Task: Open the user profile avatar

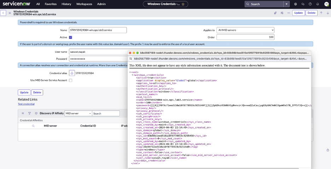Action: [326, 4]
